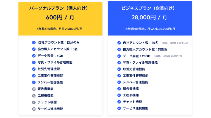
Task: Click the business plan 報告書機能 checkmark
Action: click(119, 89)
